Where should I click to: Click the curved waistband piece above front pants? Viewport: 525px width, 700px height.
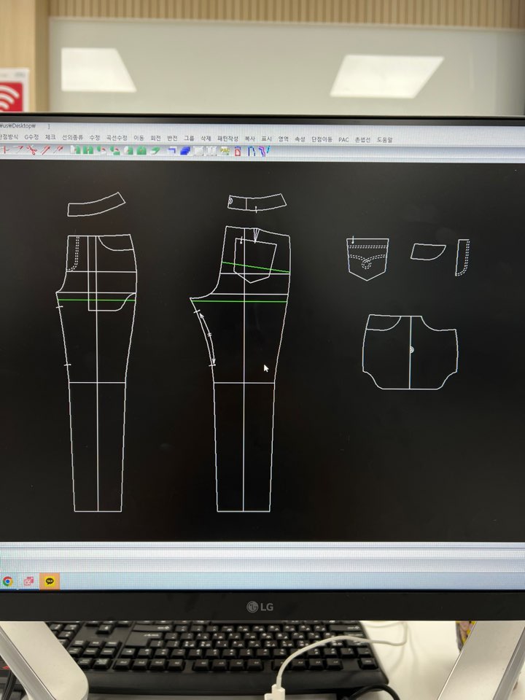pyautogui.click(x=95, y=205)
